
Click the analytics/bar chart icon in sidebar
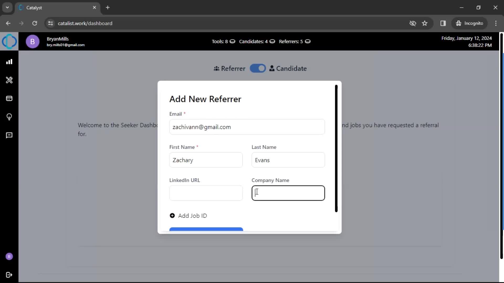[x=9, y=62]
